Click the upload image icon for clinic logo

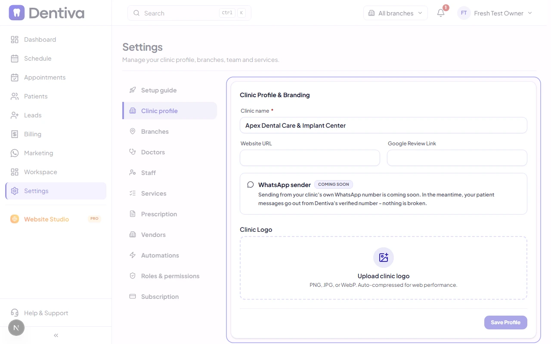384,258
